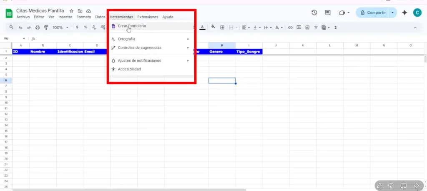Redo the last action
The width and height of the screenshot is (427, 191).
coord(29,28)
